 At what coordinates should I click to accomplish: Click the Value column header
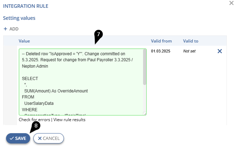(24, 41)
